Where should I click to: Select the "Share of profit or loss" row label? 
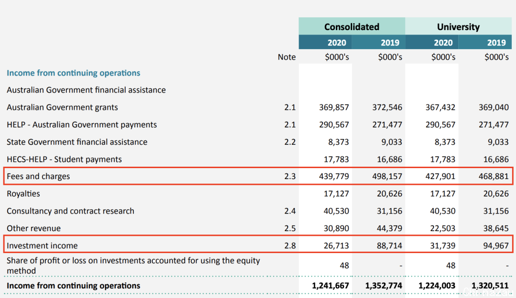pyautogui.click(x=133, y=266)
